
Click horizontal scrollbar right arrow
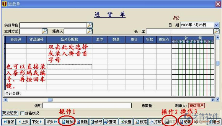pyautogui.click(x=213, y=100)
